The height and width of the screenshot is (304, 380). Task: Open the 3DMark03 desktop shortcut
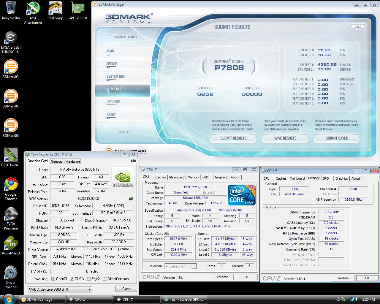[x=11, y=69]
